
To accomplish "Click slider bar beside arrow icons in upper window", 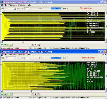I will [22, 45].
